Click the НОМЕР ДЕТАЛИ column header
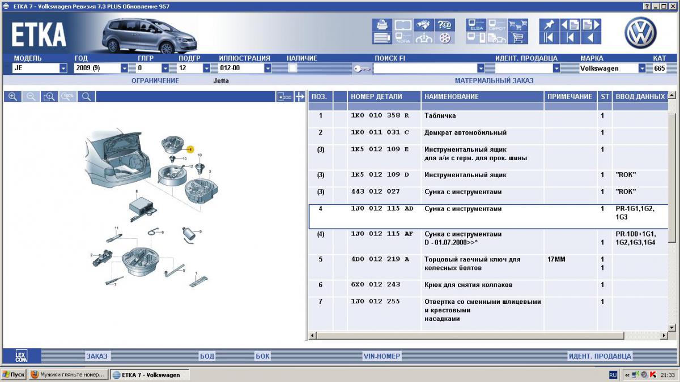Image resolution: width=680 pixels, height=382 pixels. [384, 97]
